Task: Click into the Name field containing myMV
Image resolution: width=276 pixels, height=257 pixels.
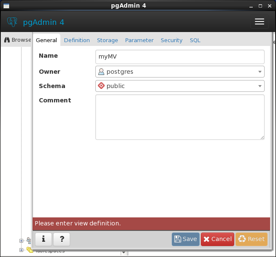Action: click(x=180, y=57)
